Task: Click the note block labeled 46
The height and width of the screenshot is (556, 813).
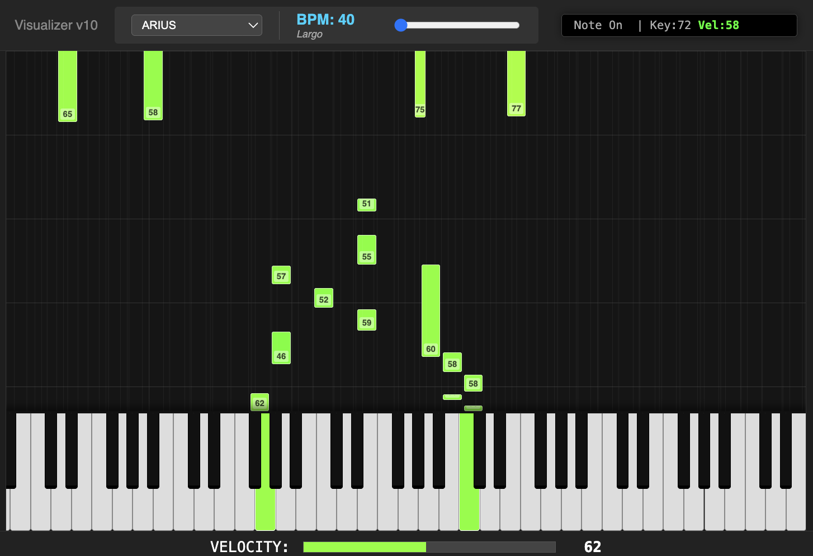Action: [x=281, y=348]
